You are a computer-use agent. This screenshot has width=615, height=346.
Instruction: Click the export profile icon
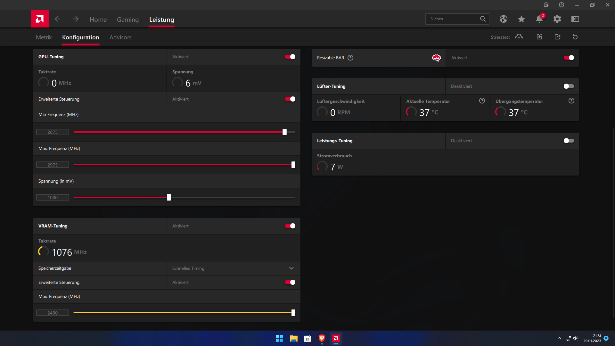557,37
